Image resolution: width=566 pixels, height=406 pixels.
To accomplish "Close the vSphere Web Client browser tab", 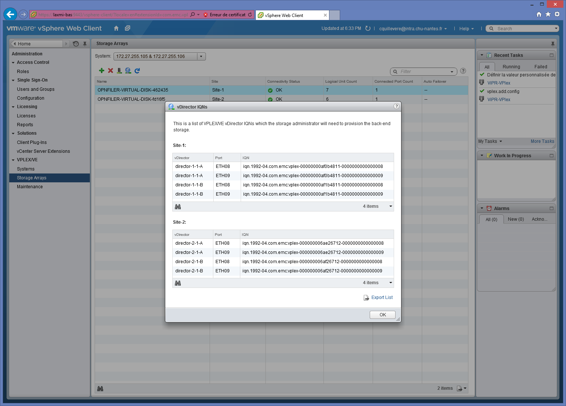I will [x=325, y=15].
